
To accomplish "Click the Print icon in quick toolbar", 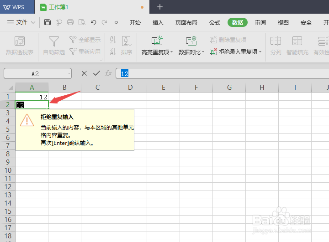I will (70, 22).
